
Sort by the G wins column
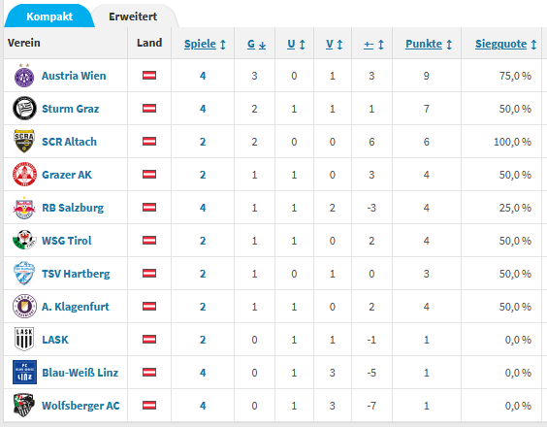[x=256, y=44]
